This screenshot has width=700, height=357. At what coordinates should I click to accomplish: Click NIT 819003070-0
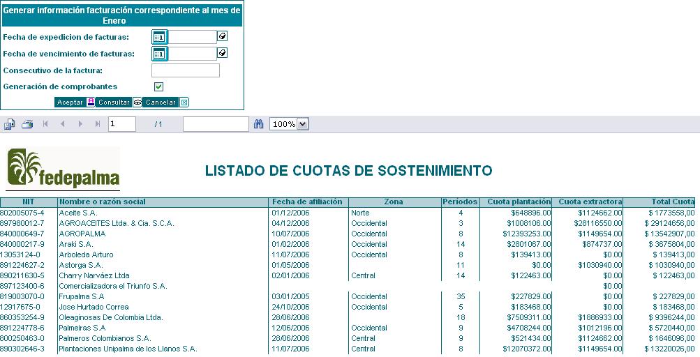tap(22, 296)
